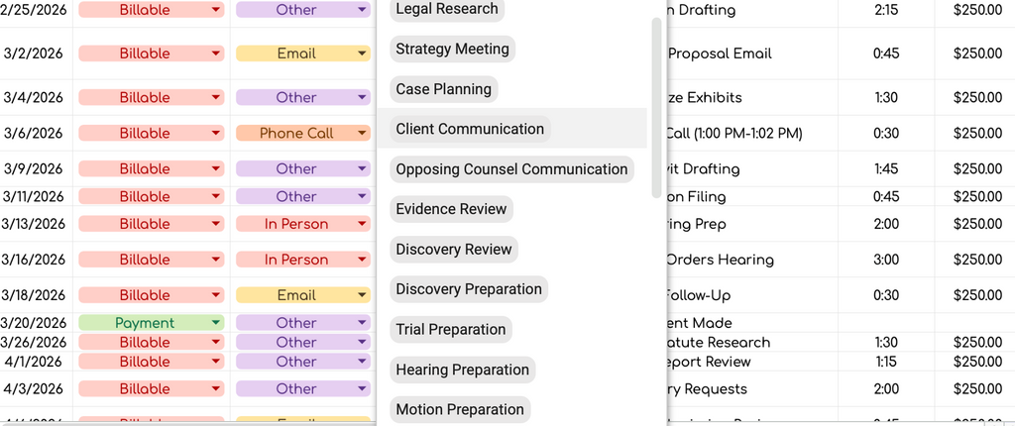This screenshot has height=426, width=1015.
Task: Open Other dropdown in 4/3/2026 row
Action: point(303,389)
